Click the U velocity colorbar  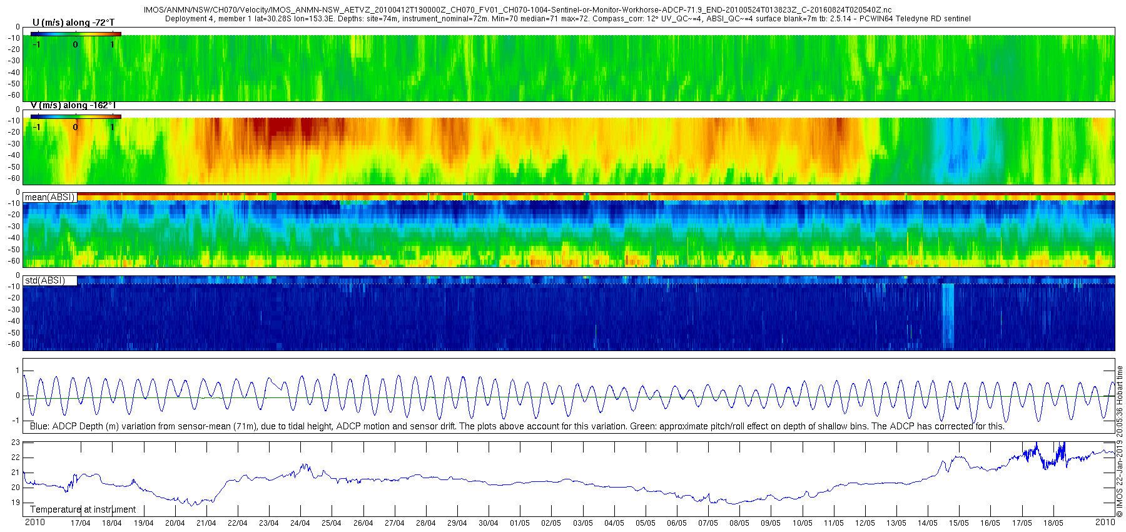pos(76,34)
